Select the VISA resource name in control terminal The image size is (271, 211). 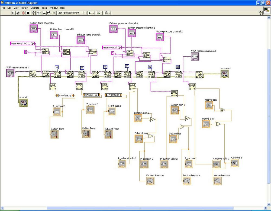pos(10,73)
